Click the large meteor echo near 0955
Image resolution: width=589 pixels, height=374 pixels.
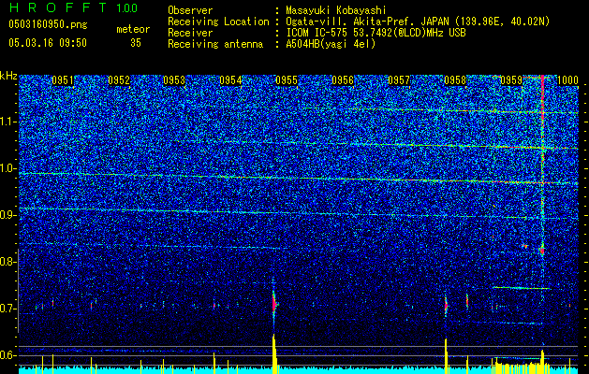point(273,303)
